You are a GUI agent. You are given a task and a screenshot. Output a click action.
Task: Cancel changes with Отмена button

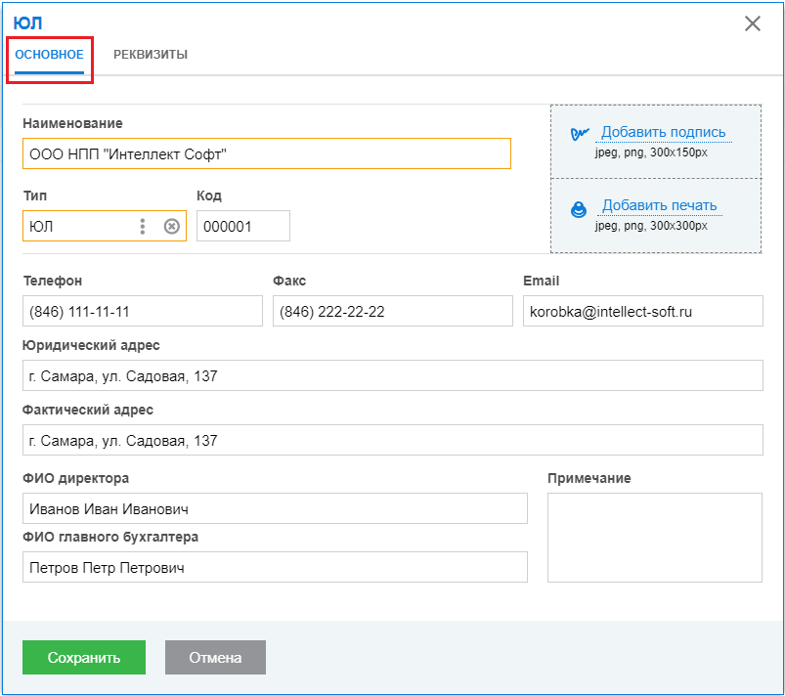[215, 657]
